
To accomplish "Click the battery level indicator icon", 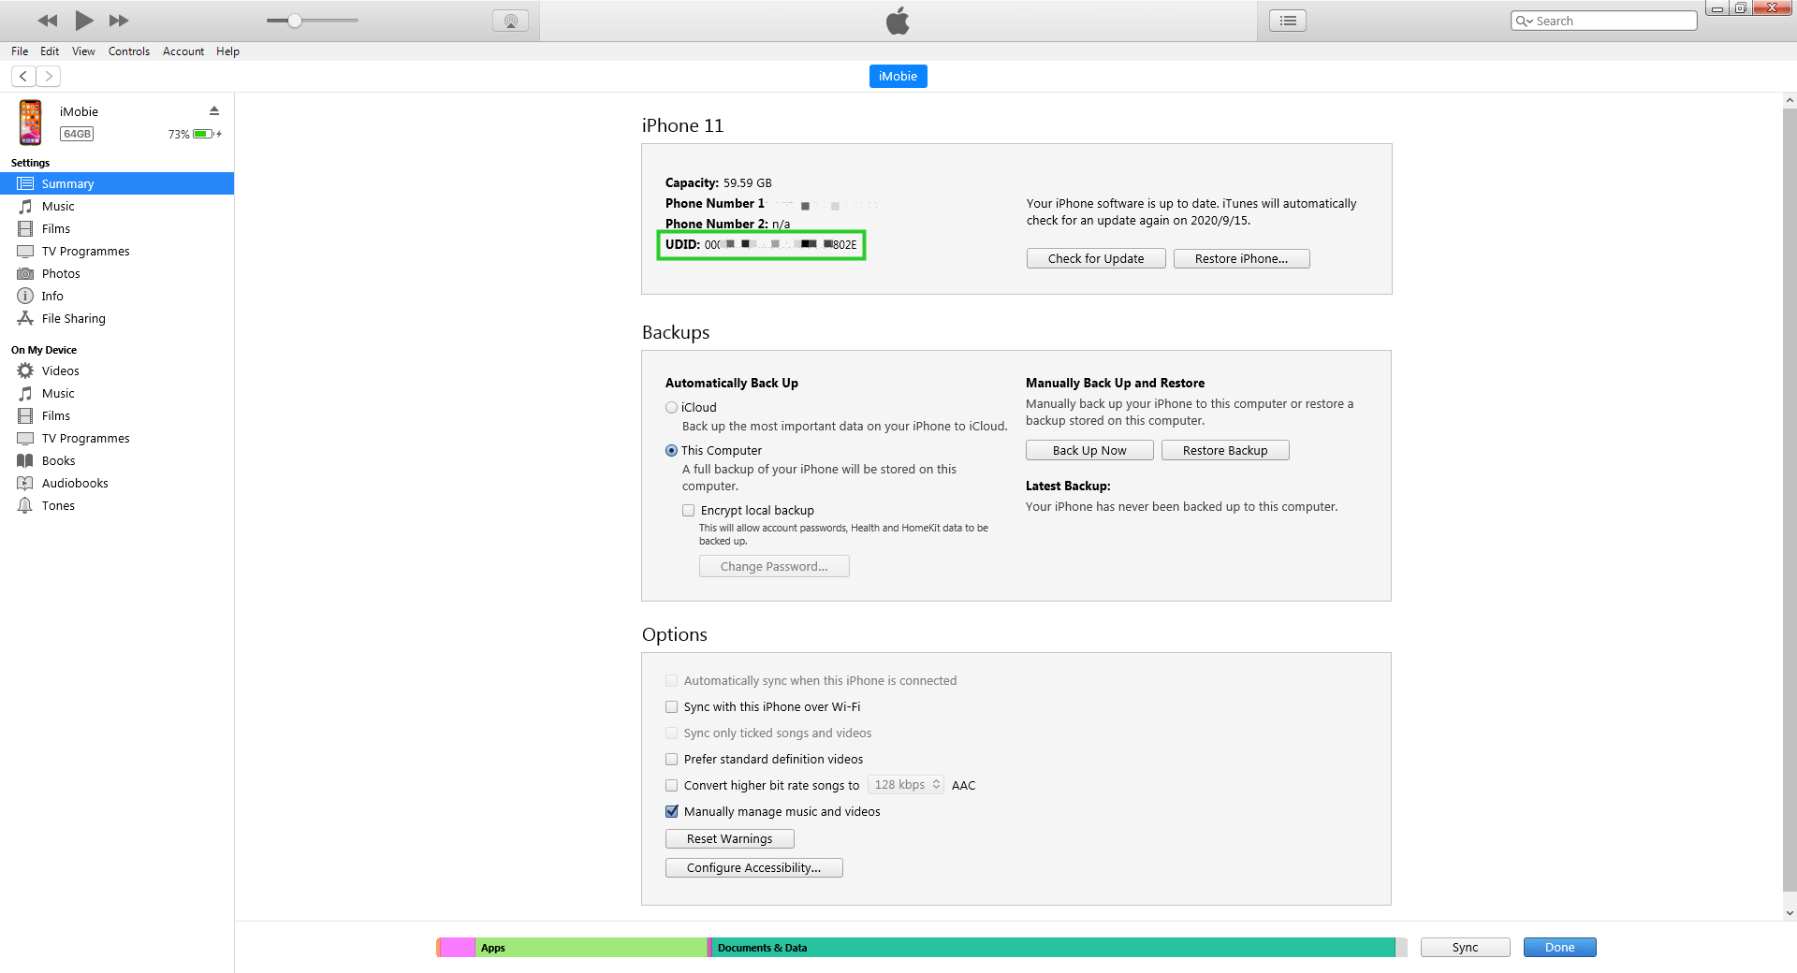I will (204, 134).
